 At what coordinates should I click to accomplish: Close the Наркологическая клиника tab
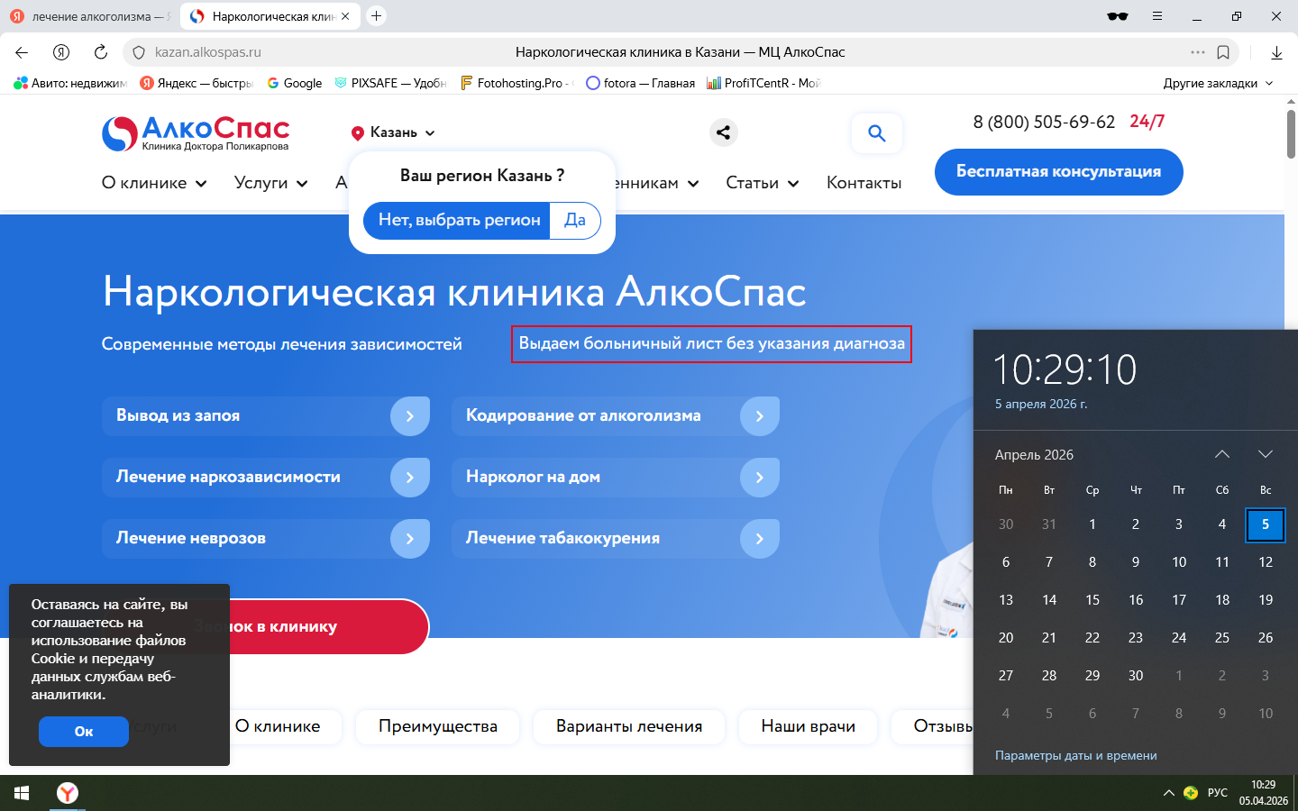coord(345,16)
